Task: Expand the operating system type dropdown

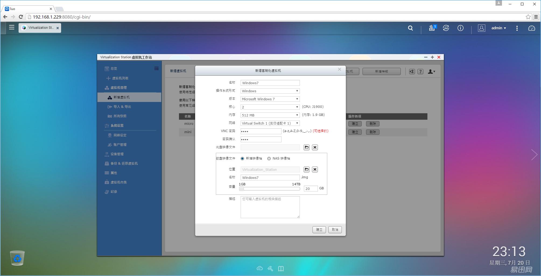Action: click(270, 91)
